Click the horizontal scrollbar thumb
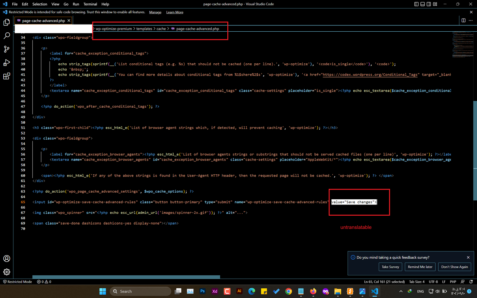 [126, 277]
